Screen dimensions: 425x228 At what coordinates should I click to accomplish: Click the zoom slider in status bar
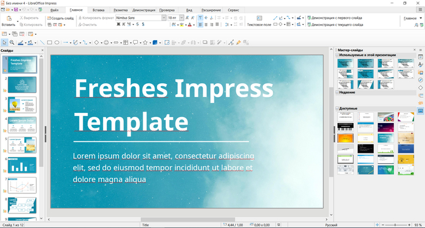coord(396,225)
